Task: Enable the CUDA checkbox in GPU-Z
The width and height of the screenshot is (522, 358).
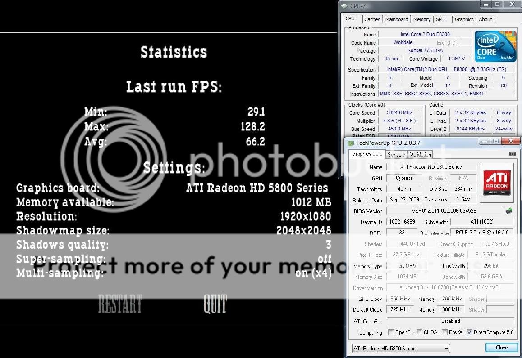Action: coord(418,332)
